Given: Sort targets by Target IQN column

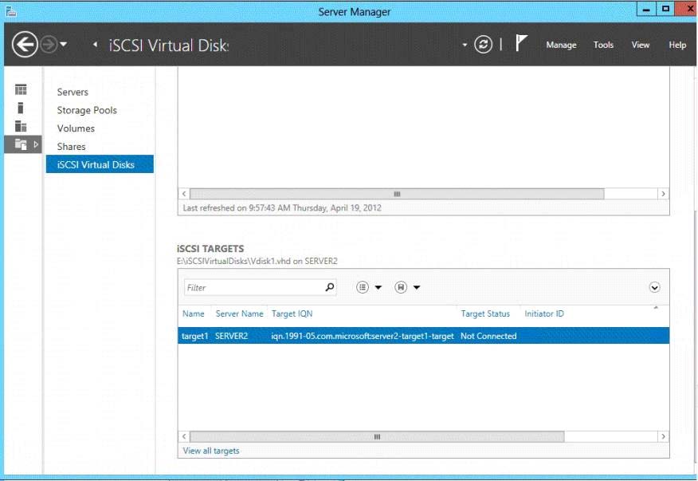Looking at the screenshot, I should point(292,313).
